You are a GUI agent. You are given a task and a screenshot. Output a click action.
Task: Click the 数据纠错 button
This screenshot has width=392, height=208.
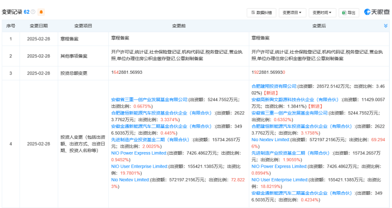tap(261, 12)
